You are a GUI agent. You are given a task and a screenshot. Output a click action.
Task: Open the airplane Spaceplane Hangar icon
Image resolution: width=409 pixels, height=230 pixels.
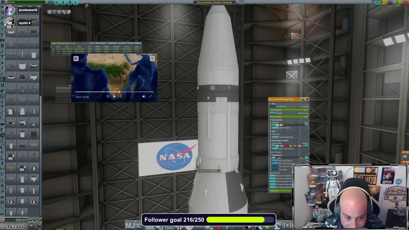(76, 2)
